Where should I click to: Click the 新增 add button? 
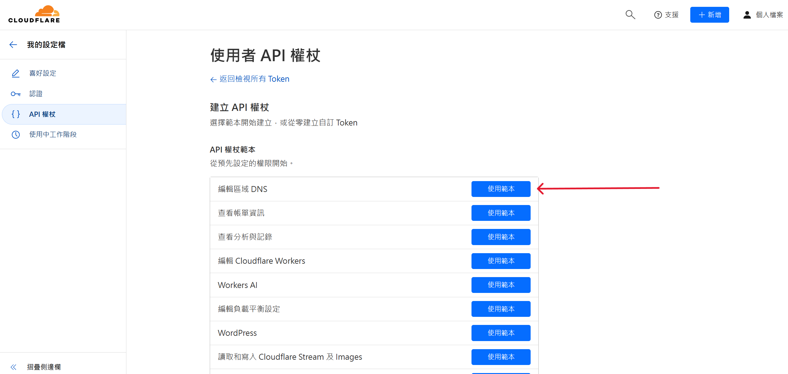710,15
